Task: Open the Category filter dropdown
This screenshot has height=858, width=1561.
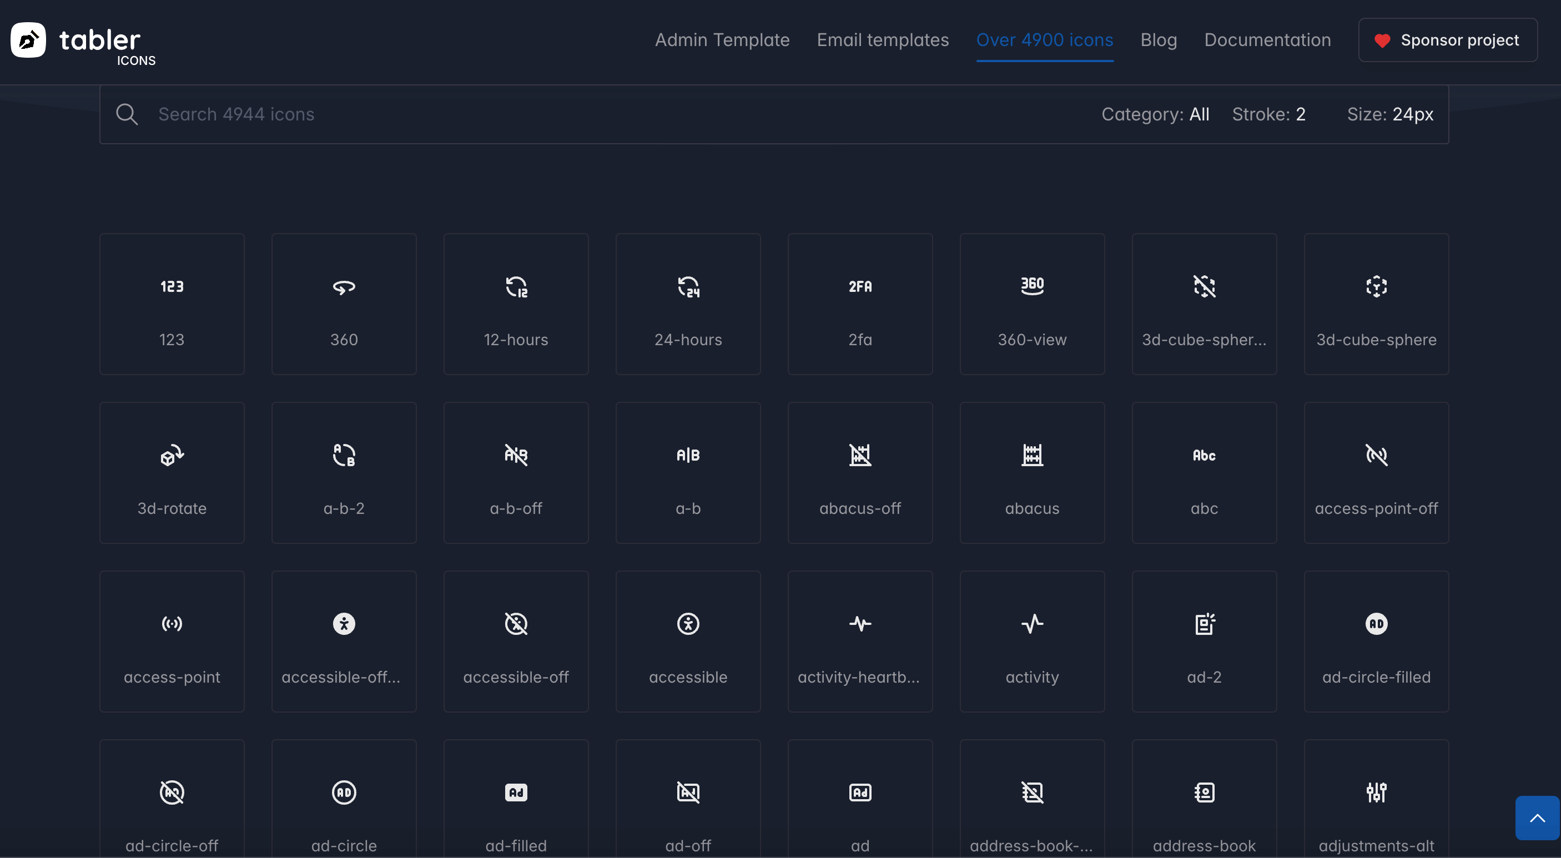Action: point(1199,113)
